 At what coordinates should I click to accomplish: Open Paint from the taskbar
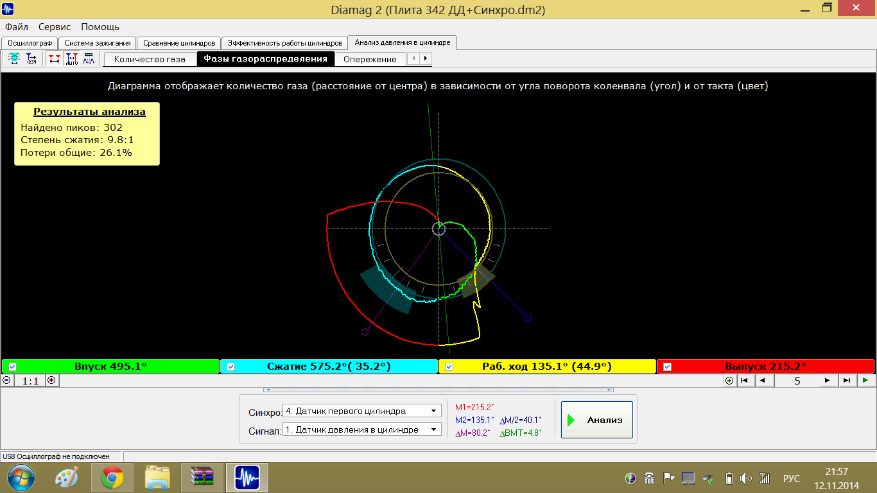pyautogui.click(x=66, y=478)
